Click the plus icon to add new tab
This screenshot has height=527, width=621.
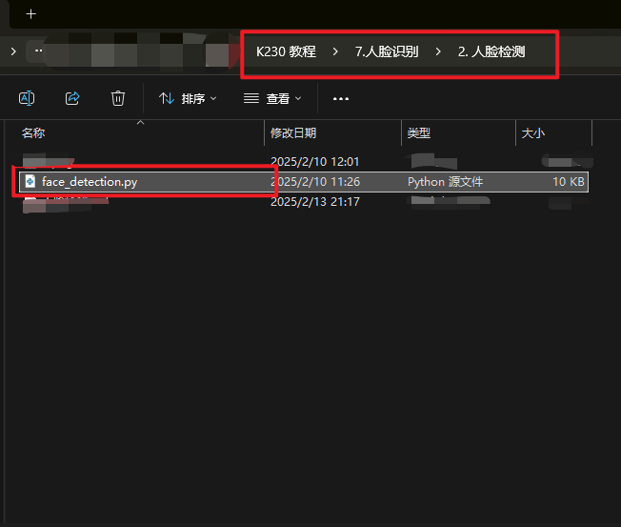point(30,14)
